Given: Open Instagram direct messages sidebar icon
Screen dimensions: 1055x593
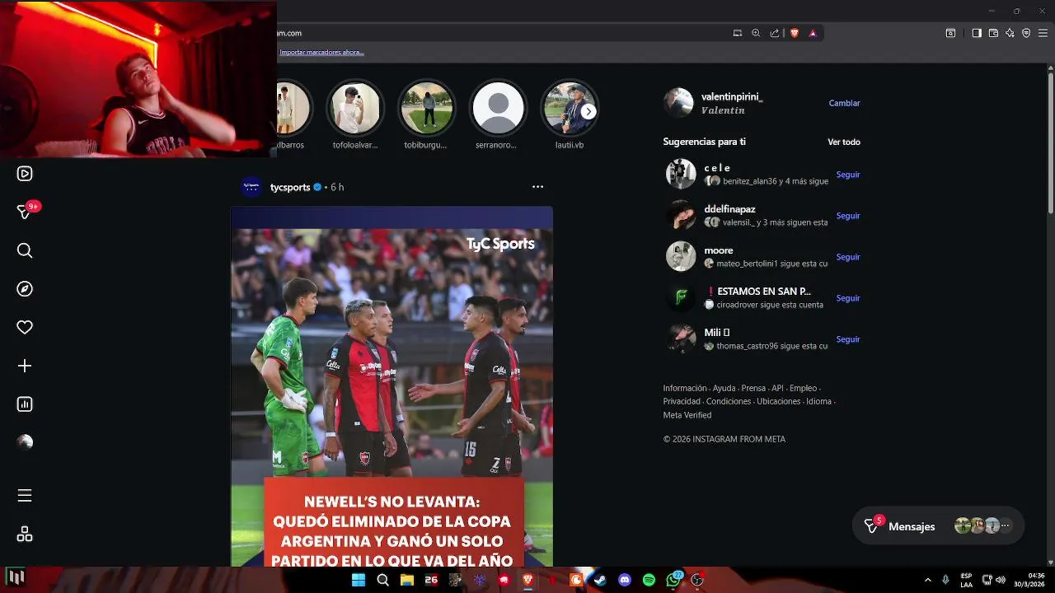Looking at the screenshot, I should [25, 212].
